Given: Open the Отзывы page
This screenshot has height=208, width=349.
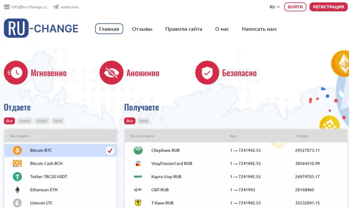Looking at the screenshot, I should 142,29.
